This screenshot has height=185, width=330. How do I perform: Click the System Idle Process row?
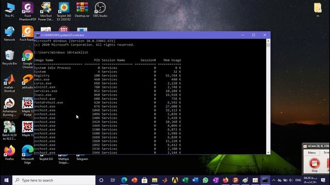point(107,68)
